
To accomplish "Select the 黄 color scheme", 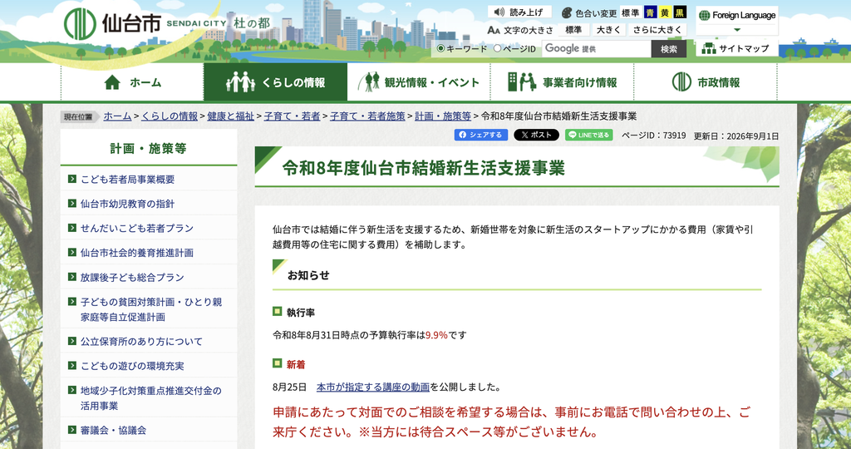I will [664, 12].
